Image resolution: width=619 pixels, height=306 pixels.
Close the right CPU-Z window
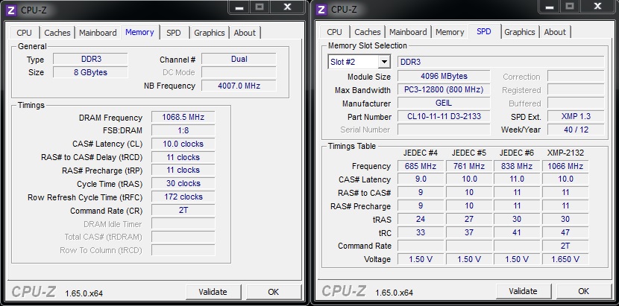(598, 7)
